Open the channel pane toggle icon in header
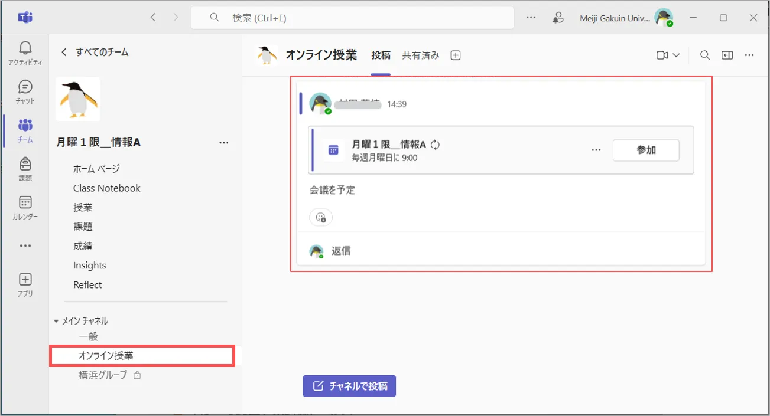Screen dimensions: 770x416 coord(727,55)
